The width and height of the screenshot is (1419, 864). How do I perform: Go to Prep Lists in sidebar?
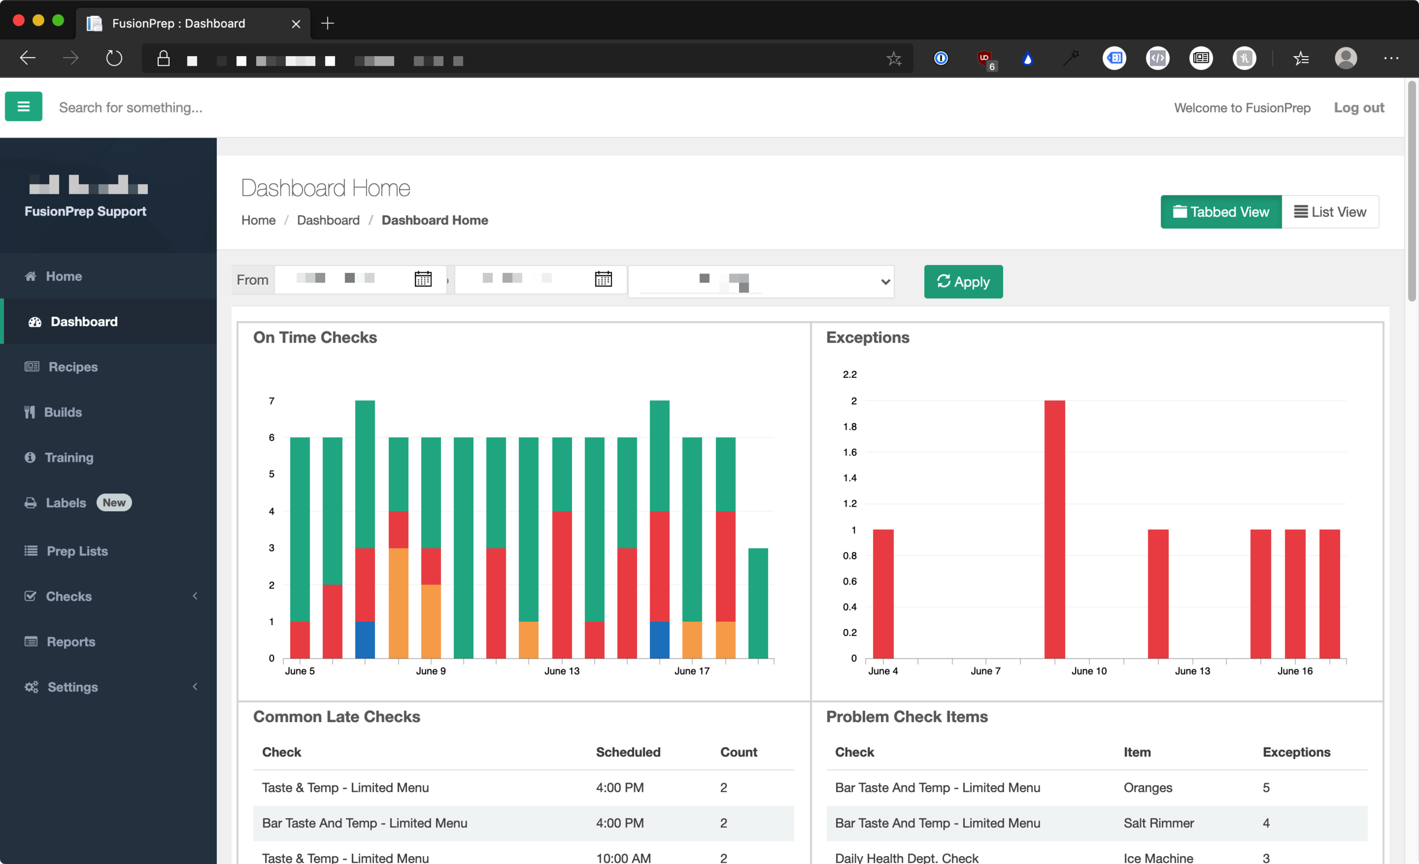pyautogui.click(x=77, y=551)
